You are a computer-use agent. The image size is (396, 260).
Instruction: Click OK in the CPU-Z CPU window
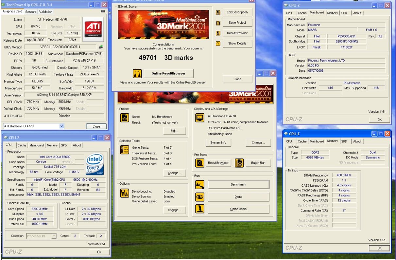click(x=99, y=252)
